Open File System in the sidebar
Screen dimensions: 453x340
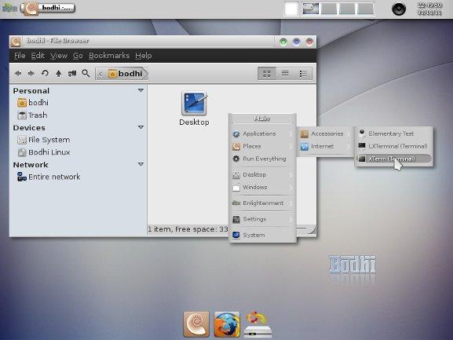pyautogui.click(x=44, y=140)
